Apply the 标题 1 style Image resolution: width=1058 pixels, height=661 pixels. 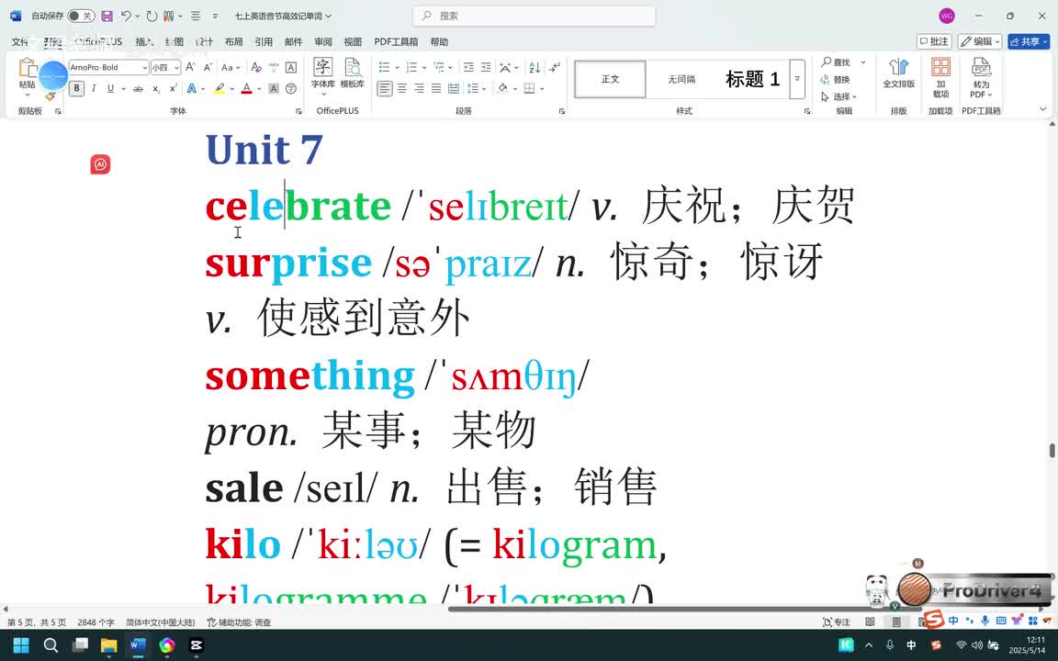[752, 80]
